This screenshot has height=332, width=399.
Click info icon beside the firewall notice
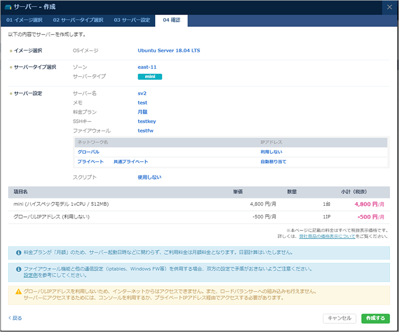19,268
